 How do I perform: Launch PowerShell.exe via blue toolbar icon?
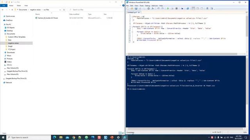[187, 9]
